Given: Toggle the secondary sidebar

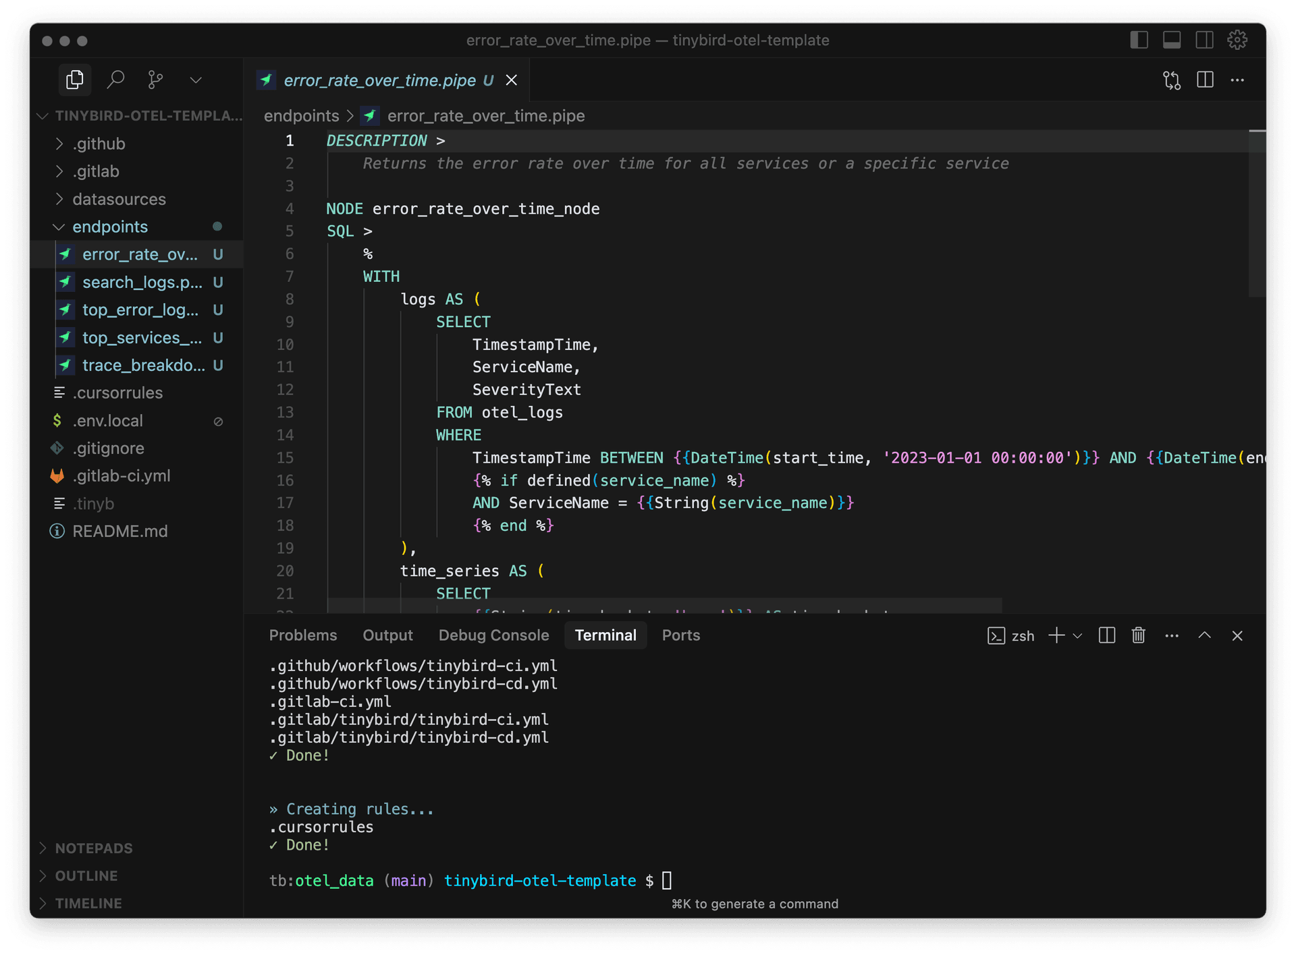Looking at the screenshot, I should 1205,40.
